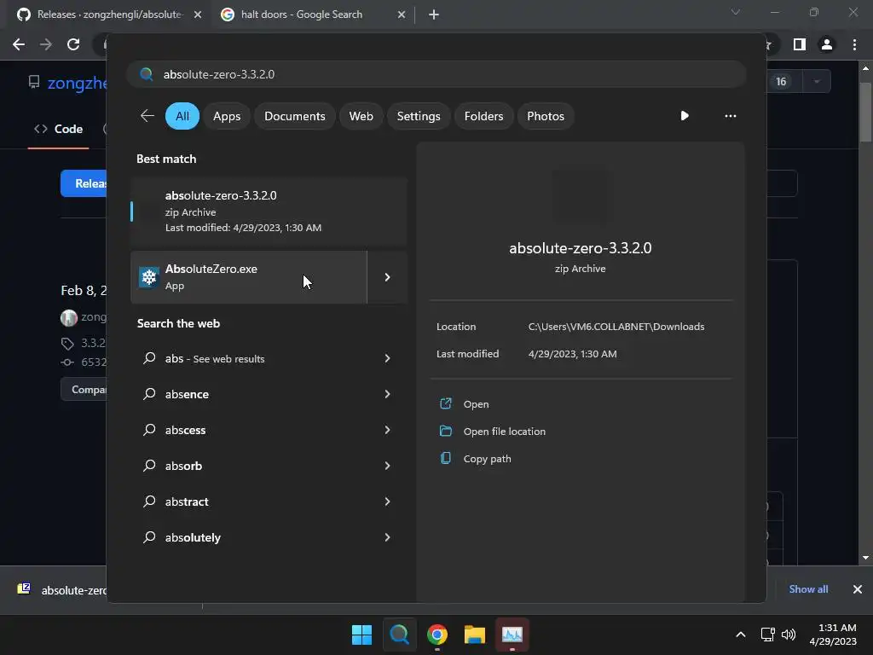Click the blue Releases button on GitHub
Image resolution: width=873 pixels, height=655 pixels.
coord(84,183)
